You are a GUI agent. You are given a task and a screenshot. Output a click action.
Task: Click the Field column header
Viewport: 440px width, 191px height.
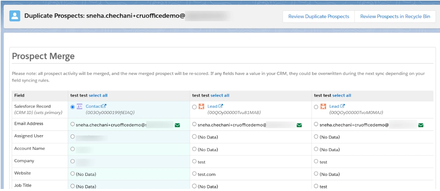click(x=19, y=95)
